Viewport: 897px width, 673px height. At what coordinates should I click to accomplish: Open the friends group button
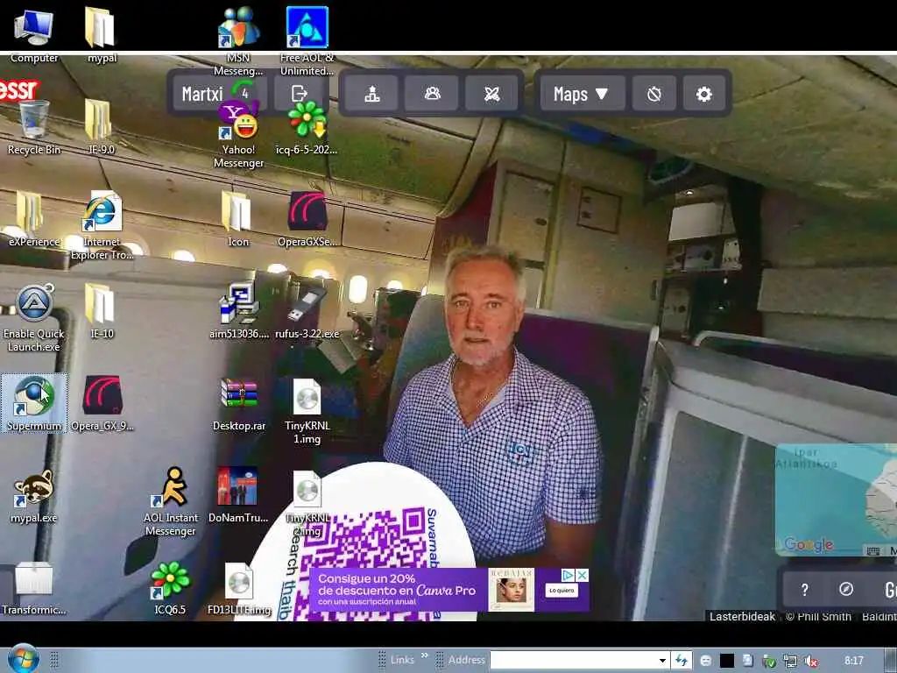coord(433,93)
